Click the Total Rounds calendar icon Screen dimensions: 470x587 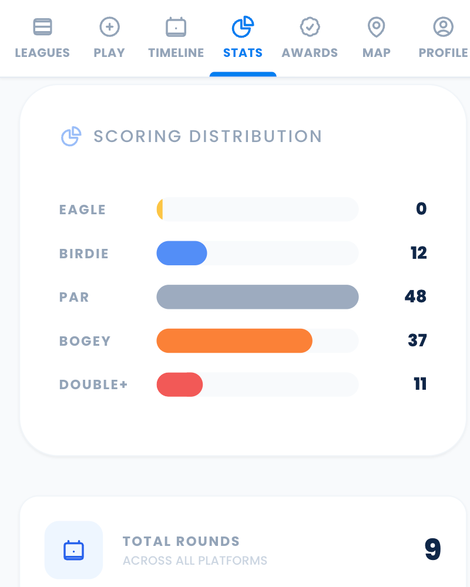(x=73, y=549)
